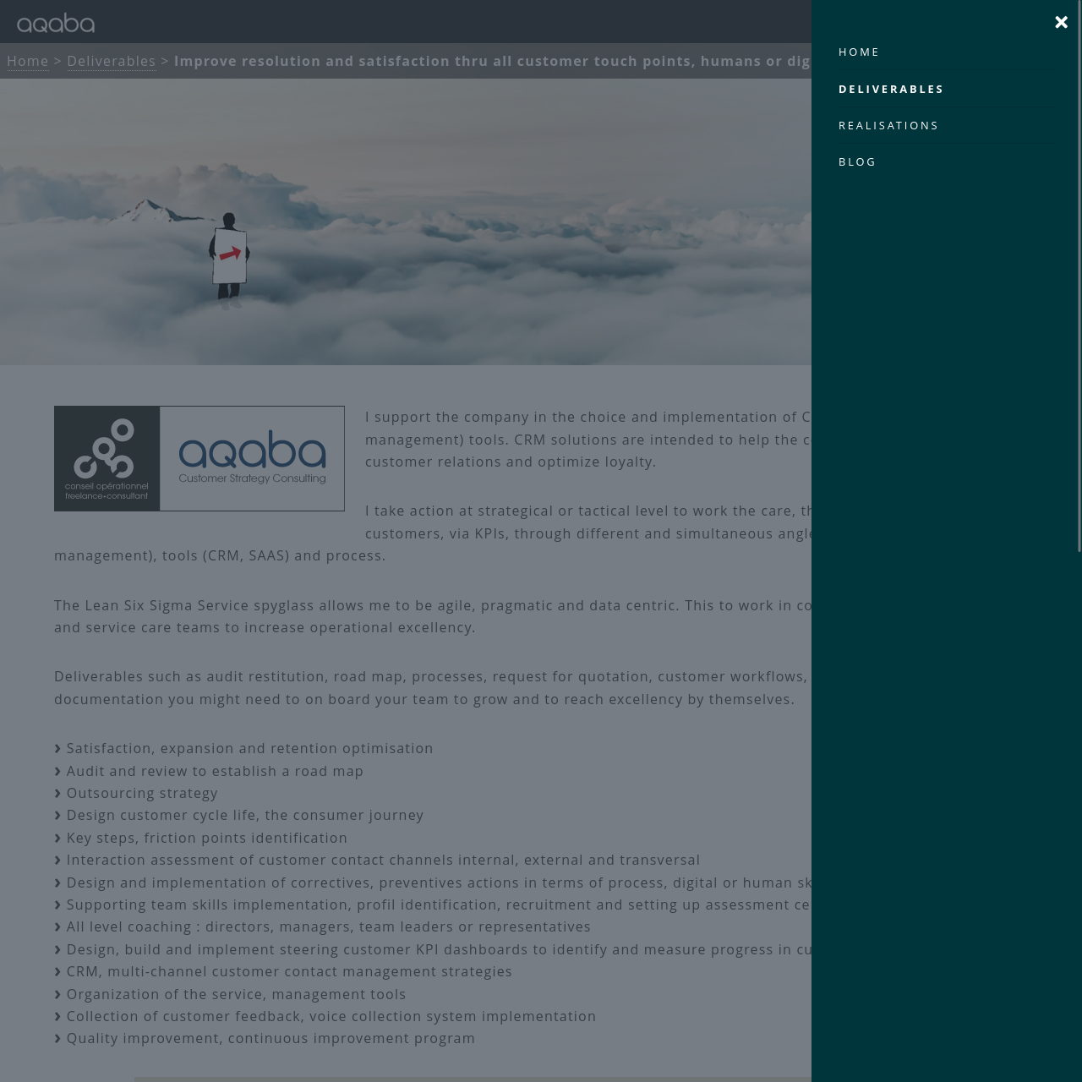Follow the Deliverables breadcrumb link
The image size is (1082, 1082).
[x=112, y=61]
